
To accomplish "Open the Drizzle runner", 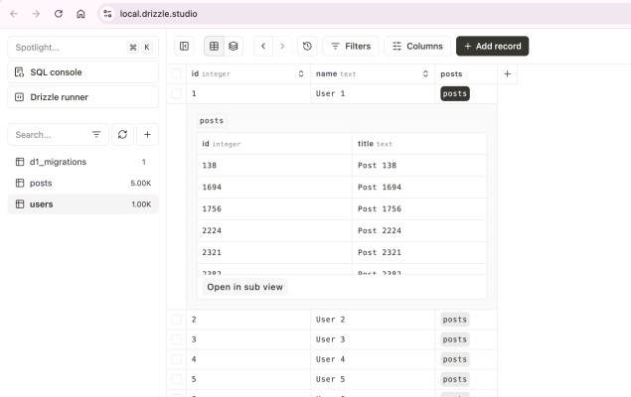I will click(x=82, y=97).
